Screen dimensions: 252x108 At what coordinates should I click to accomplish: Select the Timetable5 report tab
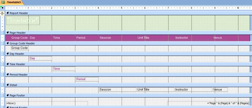tap(12, 2)
